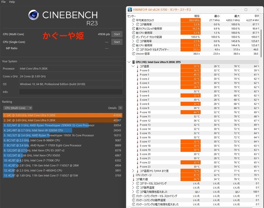Open the Help menu

tap(12, 2)
